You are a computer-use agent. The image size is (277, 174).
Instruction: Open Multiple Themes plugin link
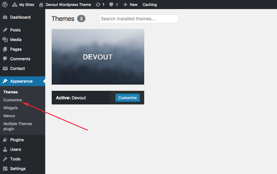tap(18, 126)
